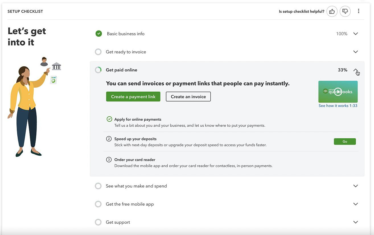The width and height of the screenshot is (374, 235).
Task: Click the Apply for online payments checkmark
Action: [x=109, y=119]
